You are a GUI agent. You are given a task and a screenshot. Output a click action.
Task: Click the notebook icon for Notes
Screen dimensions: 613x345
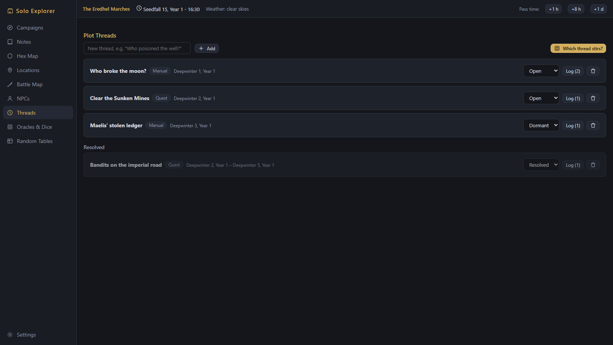[x=10, y=42]
